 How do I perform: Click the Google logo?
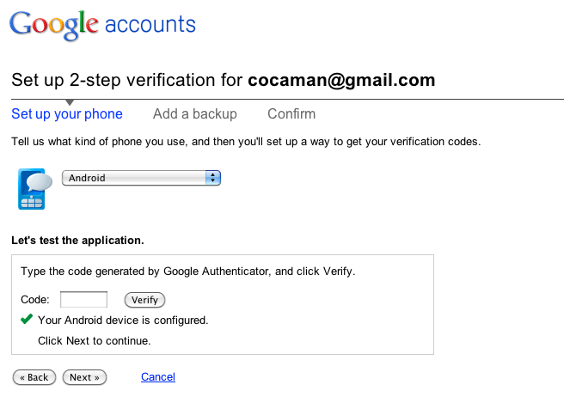point(53,26)
